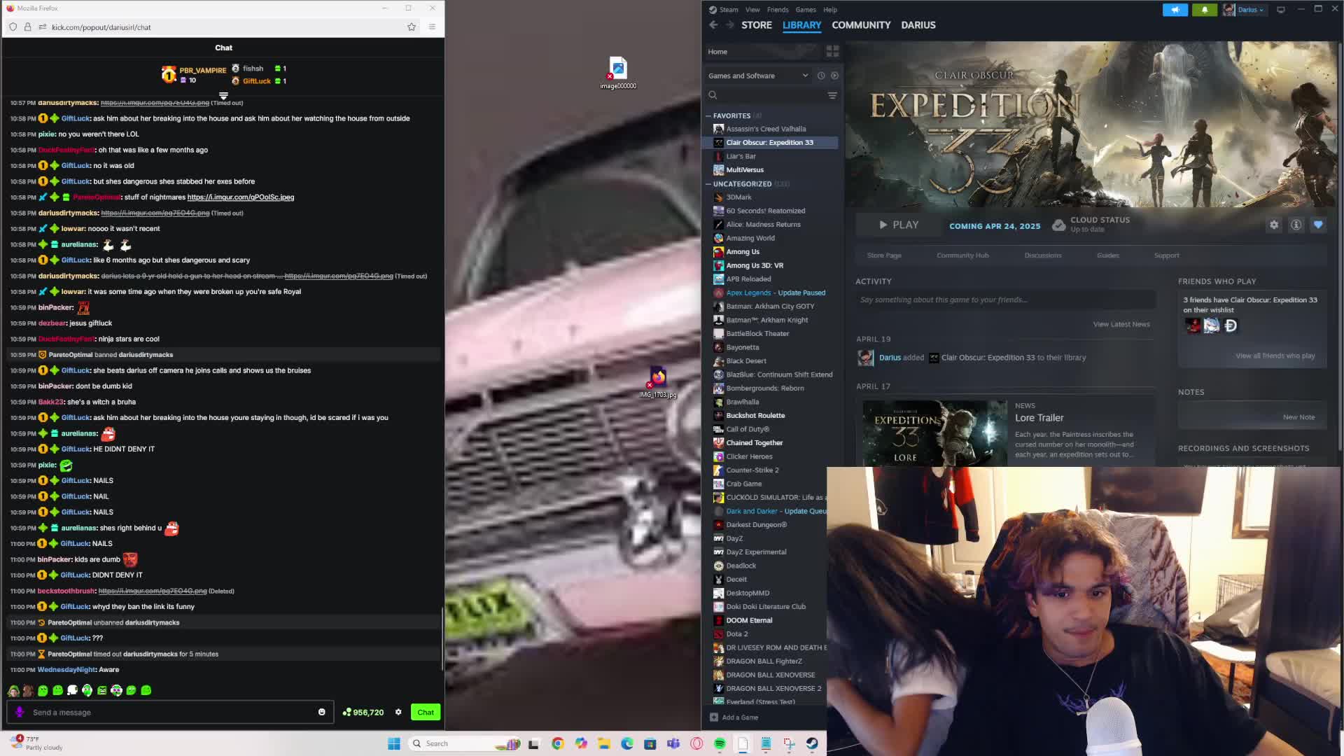1344x756 pixels.
Task: Click channel points 956,720 icon
Action: click(346, 713)
